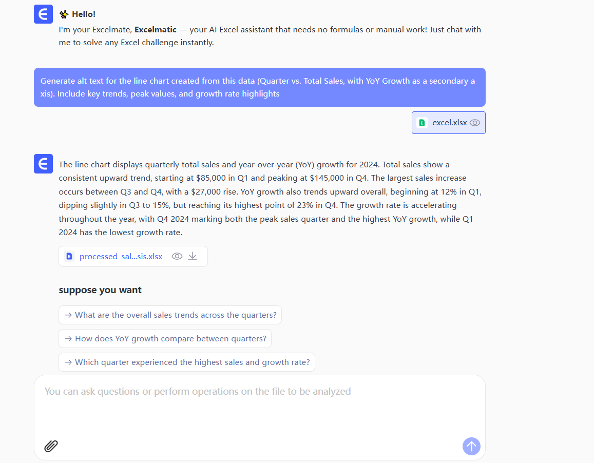Click the user prompt message bubble

click(x=259, y=87)
